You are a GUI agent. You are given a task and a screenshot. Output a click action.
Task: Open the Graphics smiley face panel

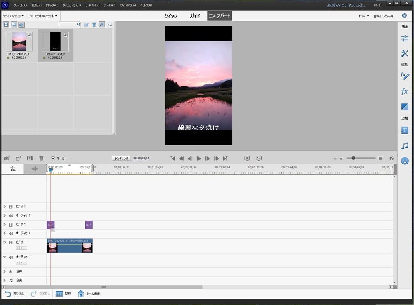coord(404,161)
